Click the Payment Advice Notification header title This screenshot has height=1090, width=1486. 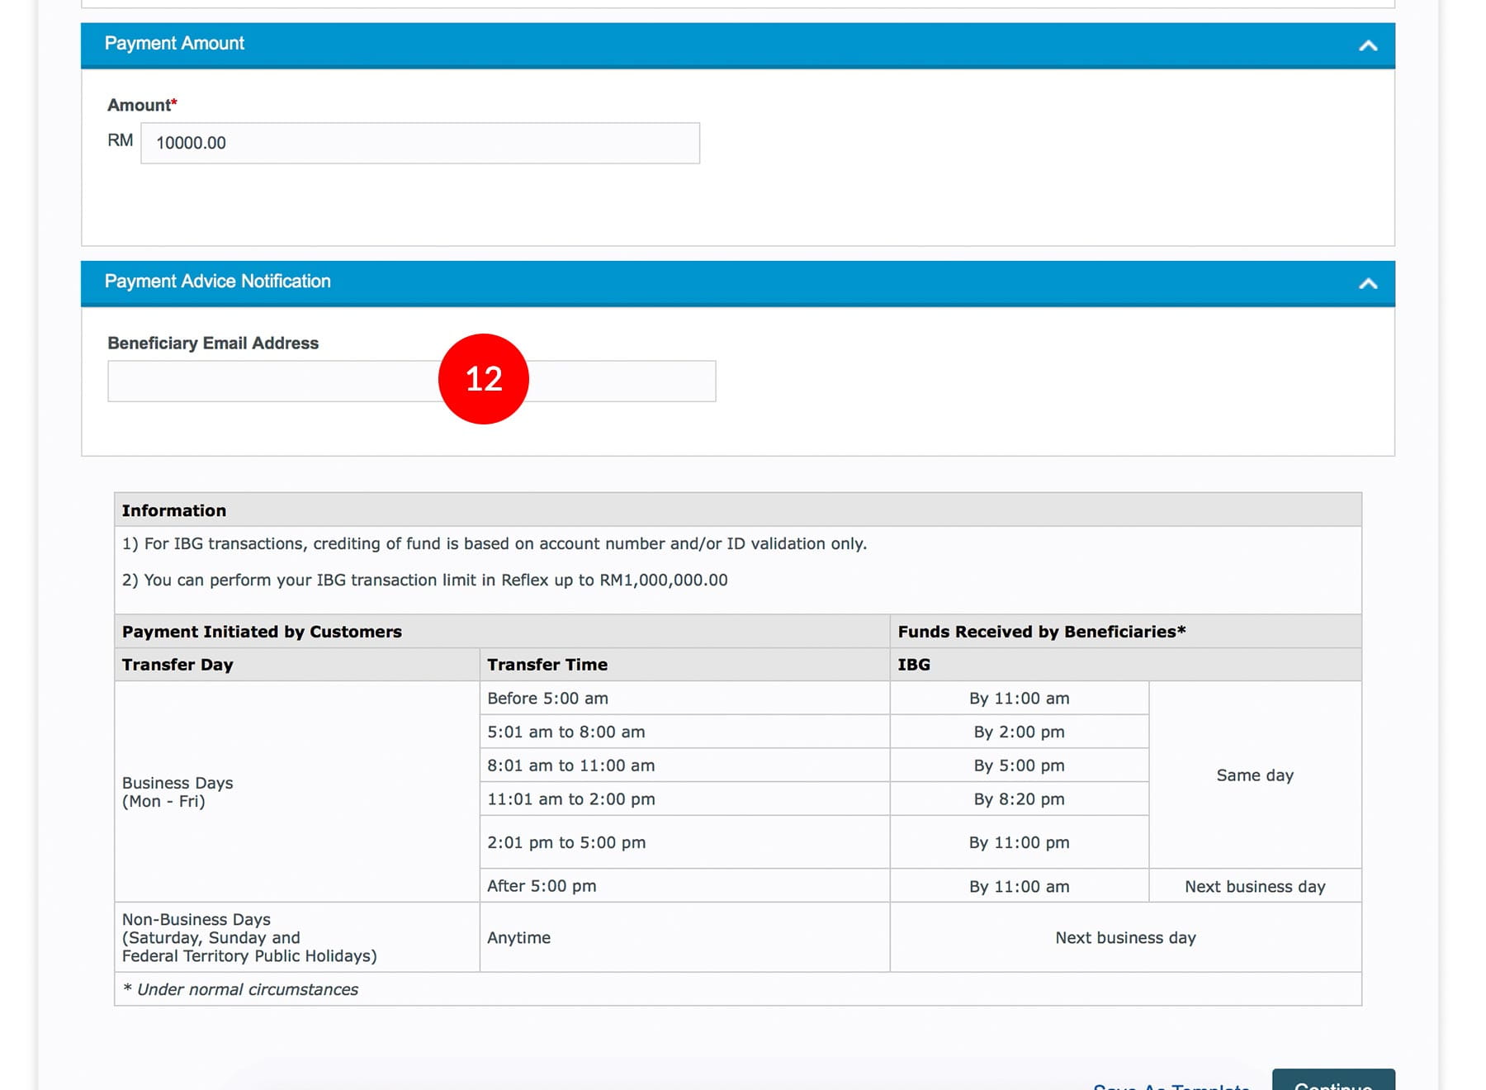point(217,282)
